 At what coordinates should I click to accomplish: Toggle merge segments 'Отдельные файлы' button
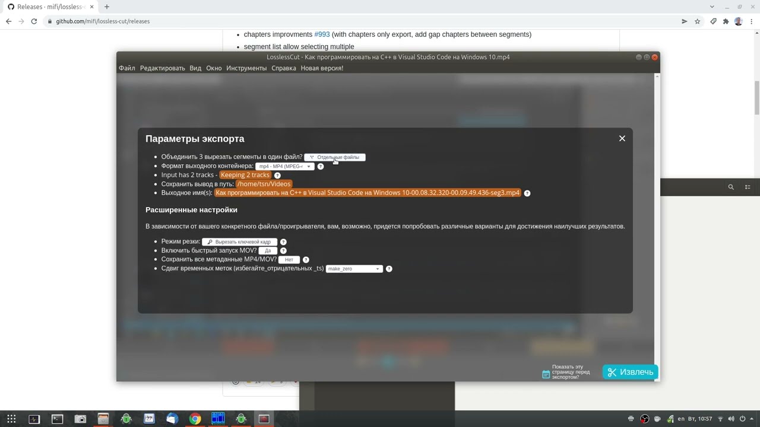tap(335, 157)
